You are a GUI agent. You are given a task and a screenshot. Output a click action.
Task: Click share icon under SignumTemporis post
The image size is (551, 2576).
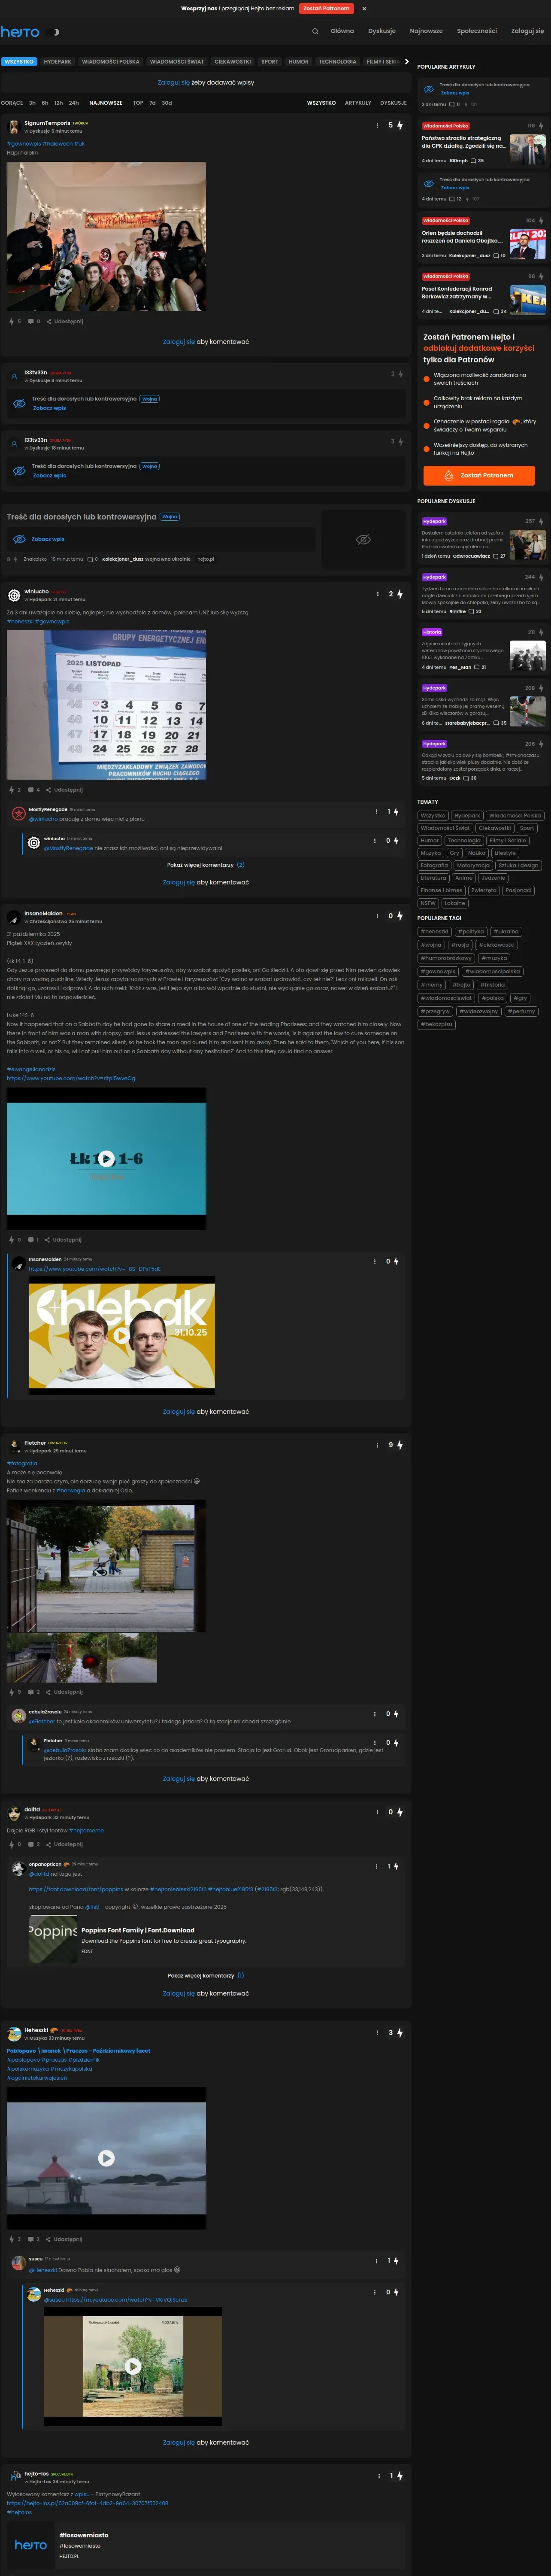point(49,321)
